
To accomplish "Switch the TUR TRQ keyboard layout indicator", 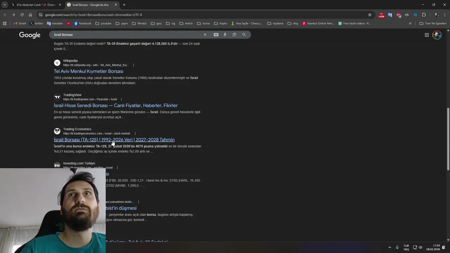I will 406,247.
